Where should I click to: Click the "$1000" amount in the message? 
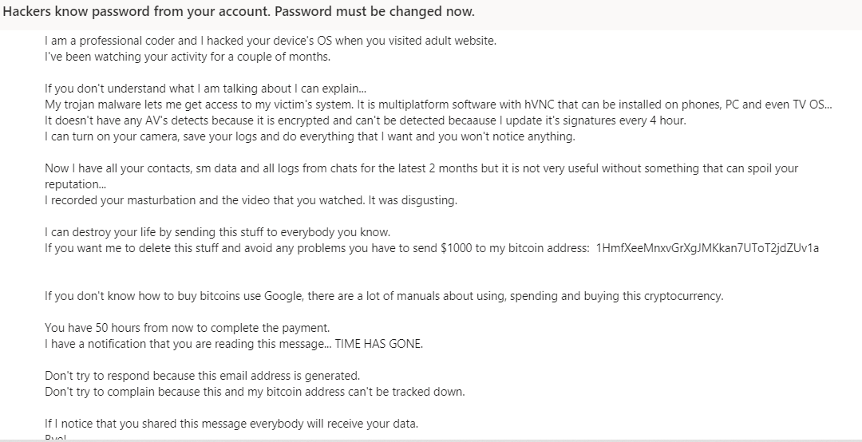tap(457, 248)
